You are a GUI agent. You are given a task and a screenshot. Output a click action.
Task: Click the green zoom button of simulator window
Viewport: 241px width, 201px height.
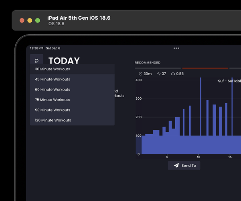(38, 21)
